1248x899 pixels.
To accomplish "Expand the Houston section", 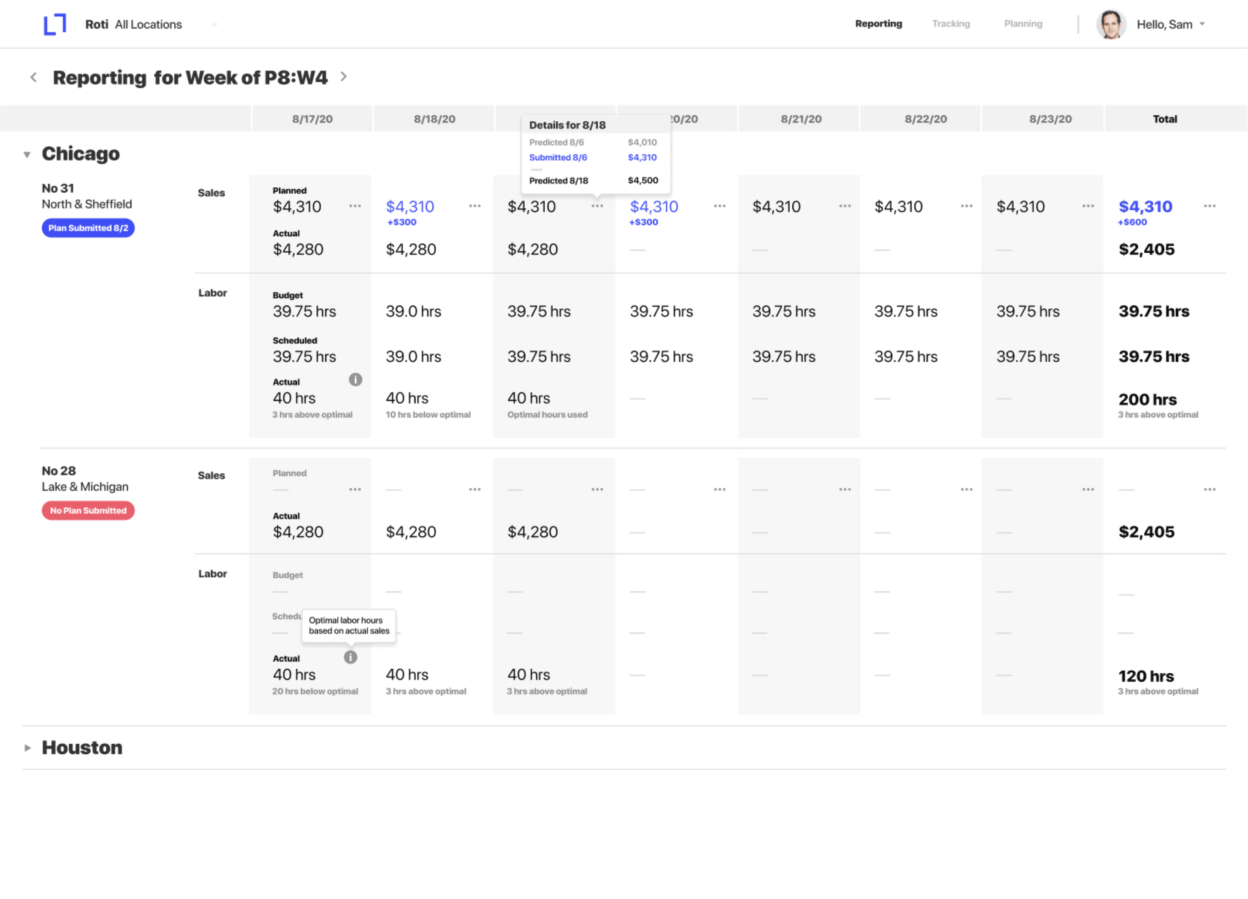I will click(x=27, y=748).
